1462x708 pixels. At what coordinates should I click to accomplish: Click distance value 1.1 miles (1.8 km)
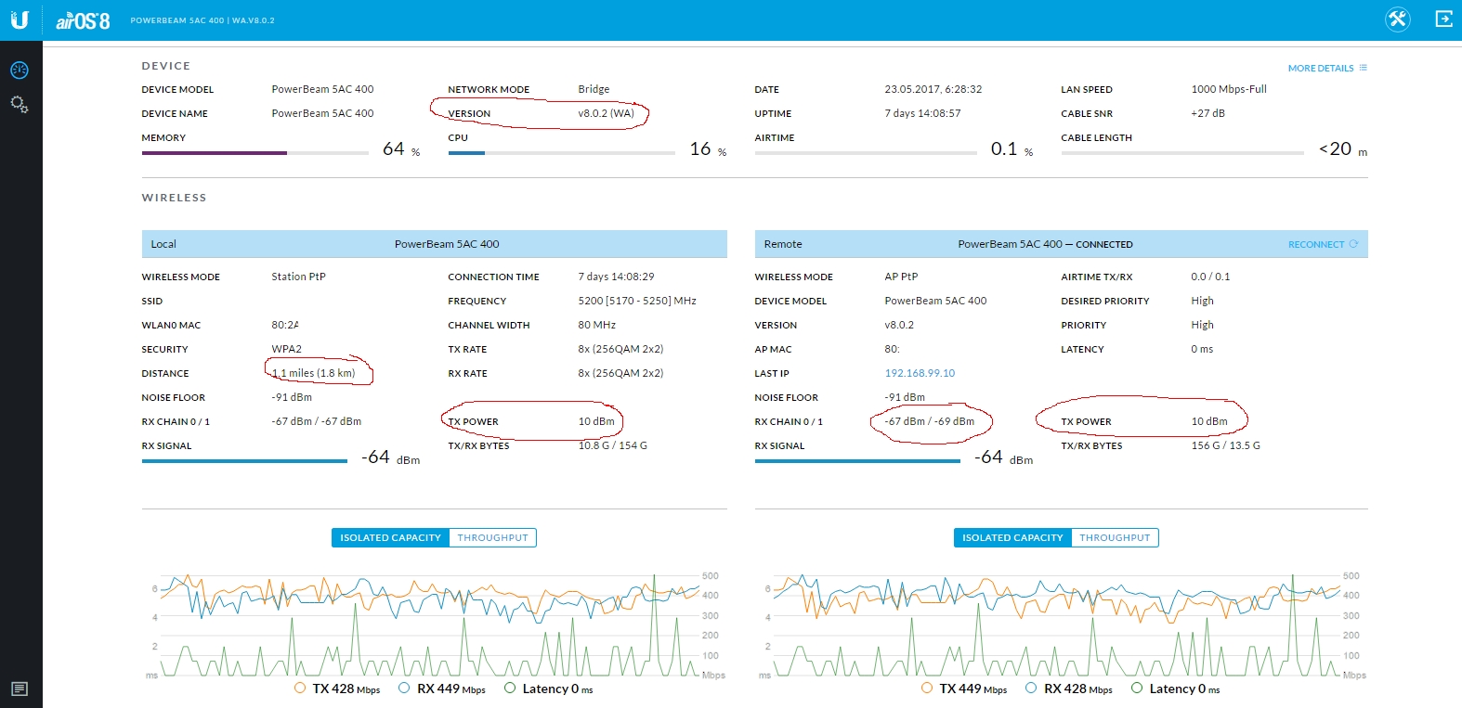[x=313, y=373]
